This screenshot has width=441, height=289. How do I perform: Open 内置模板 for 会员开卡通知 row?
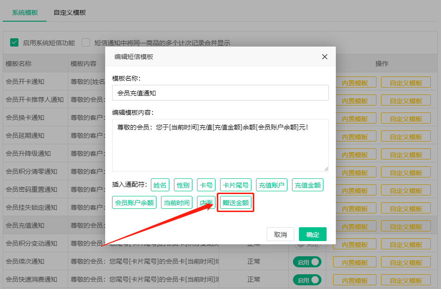click(355, 83)
